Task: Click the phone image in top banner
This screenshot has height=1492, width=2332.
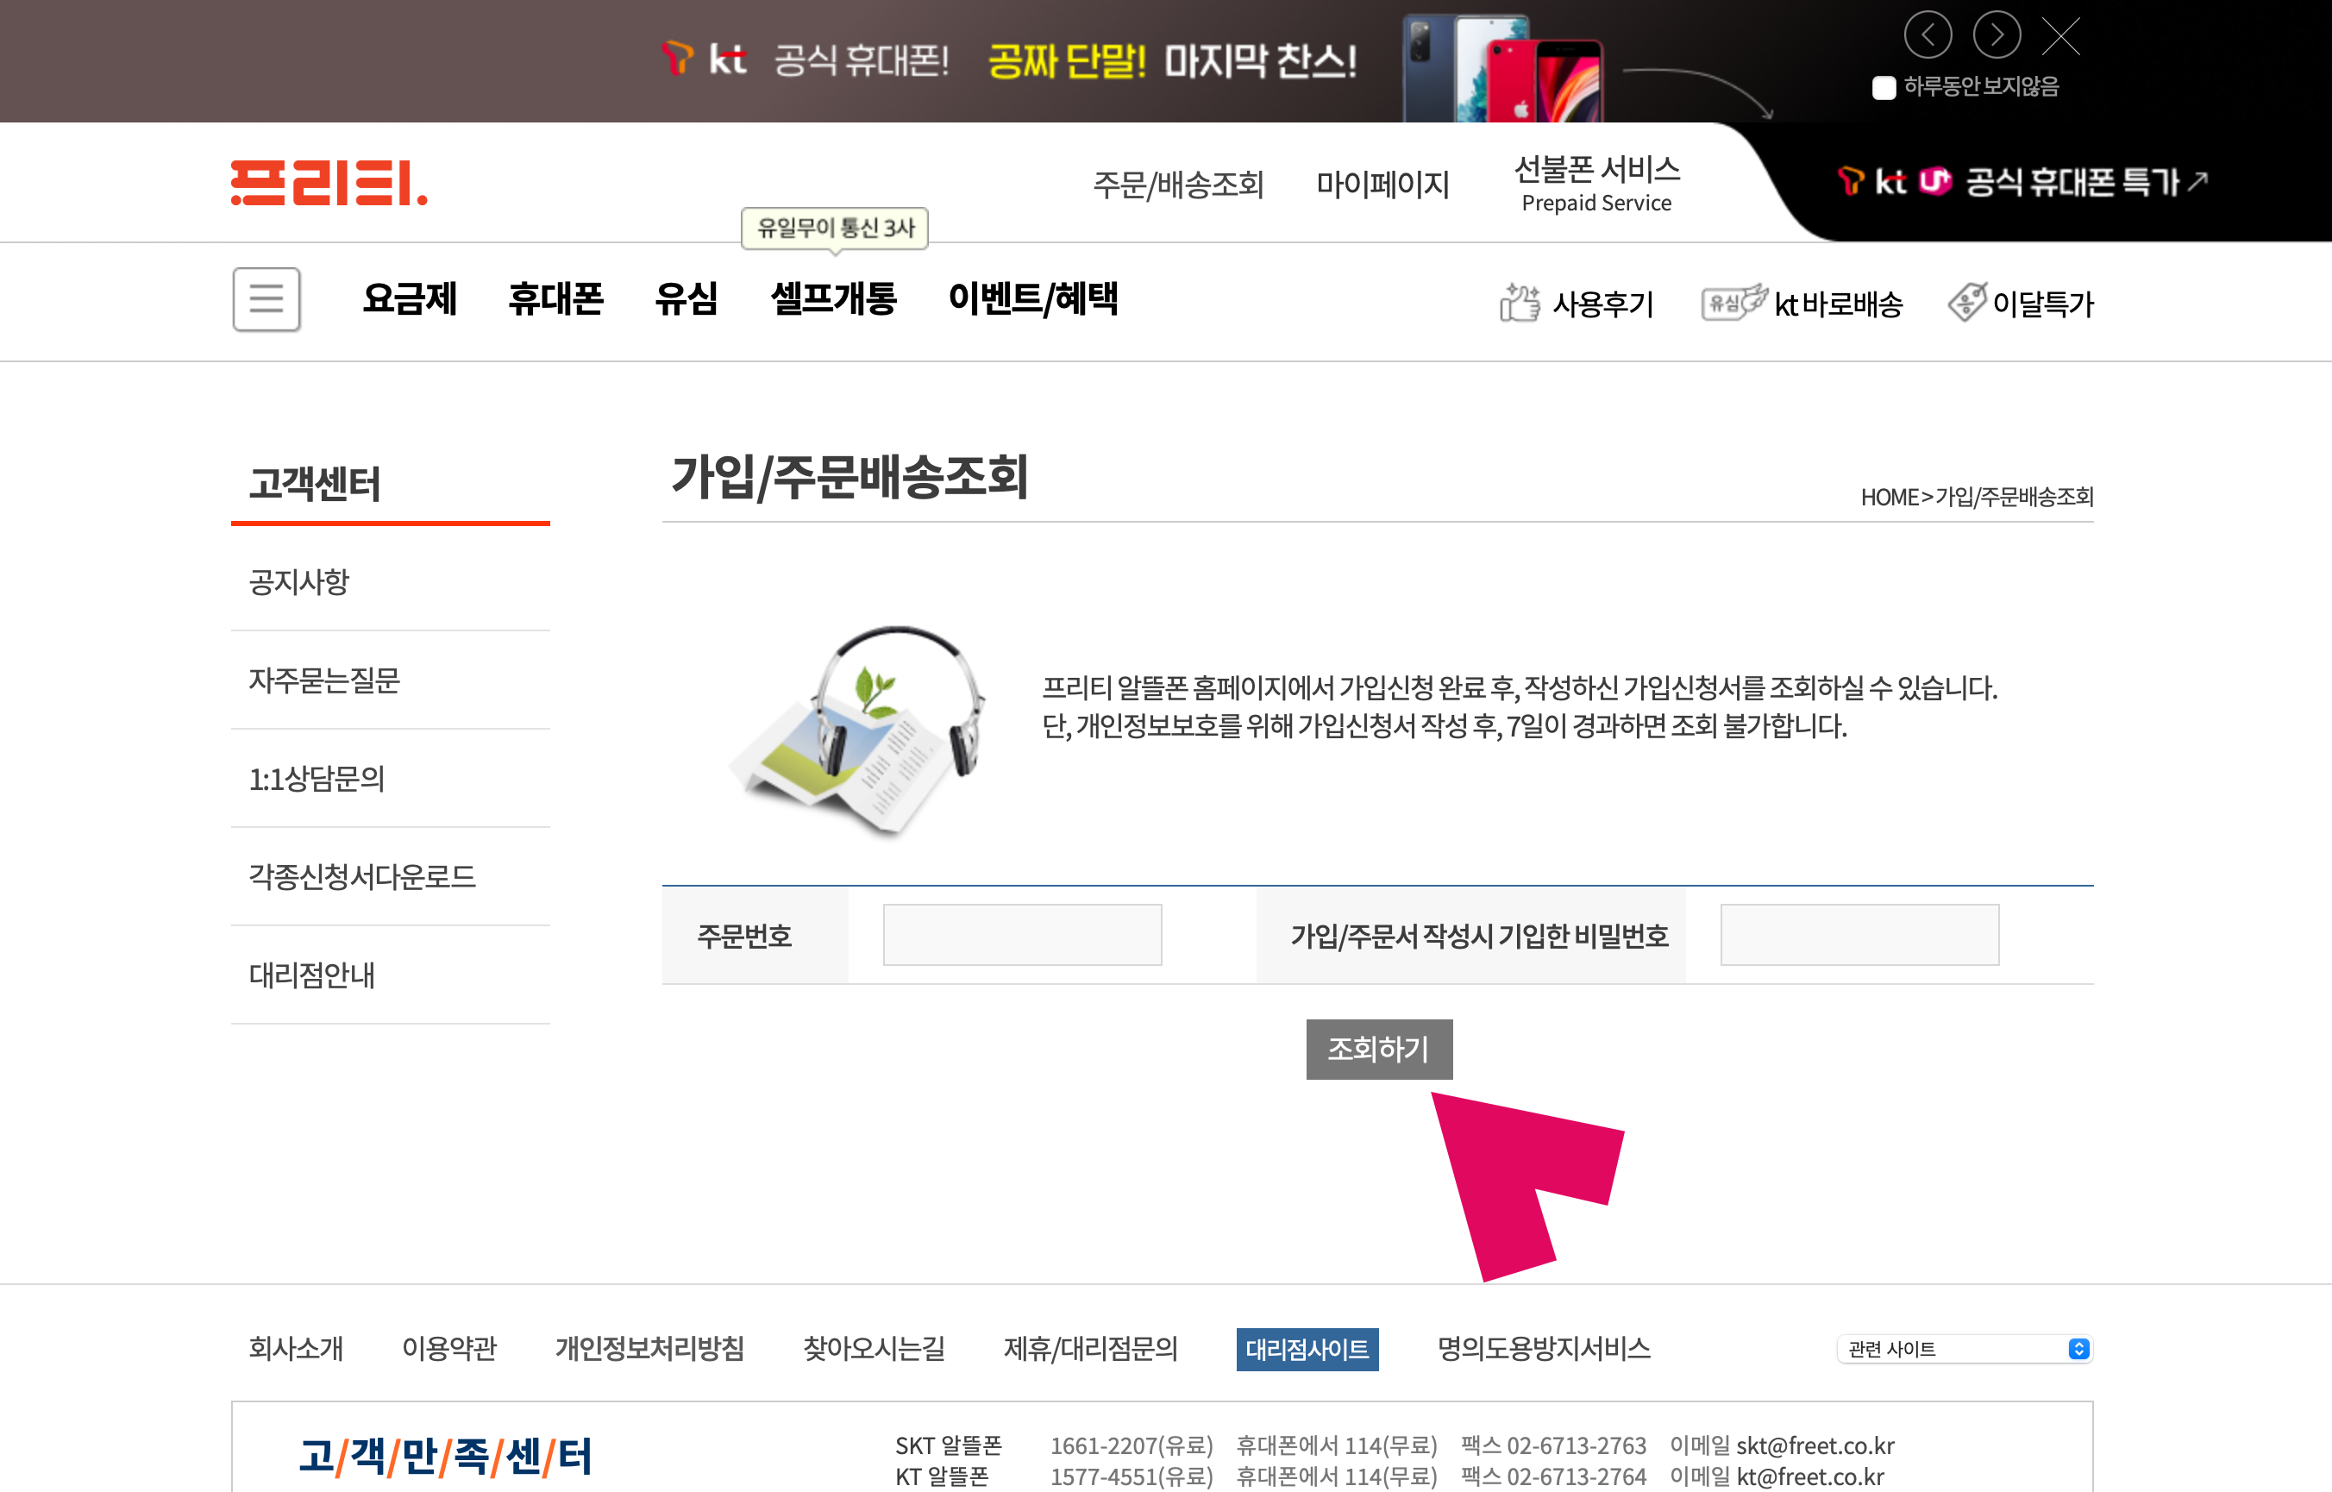Action: pyautogui.click(x=1504, y=68)
